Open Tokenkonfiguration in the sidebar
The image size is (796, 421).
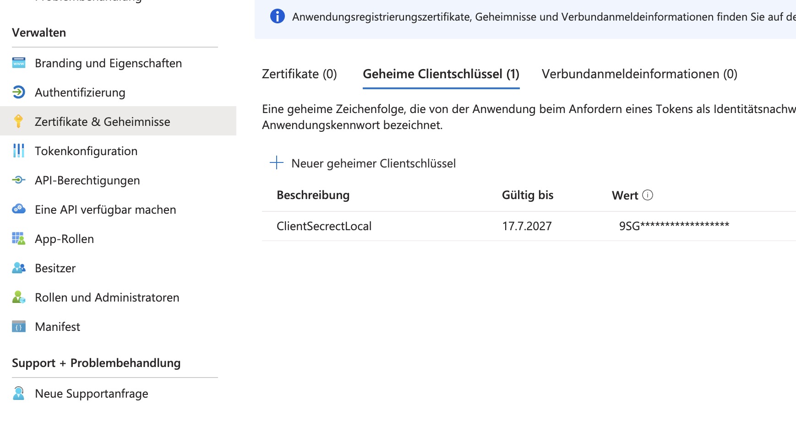point(86,151)
